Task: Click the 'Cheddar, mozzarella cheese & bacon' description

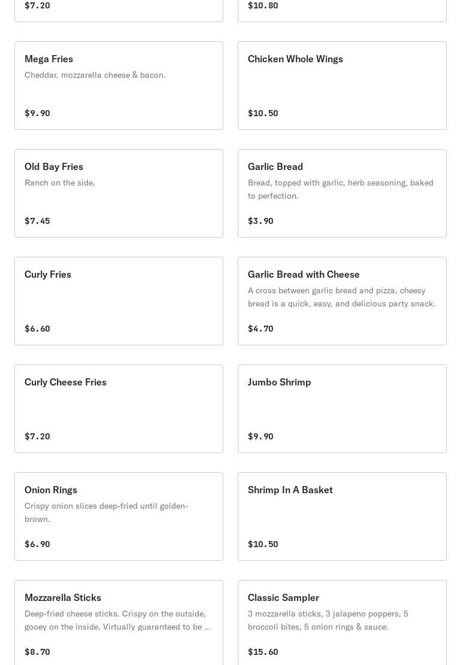Action: click(x=95, y=75)
